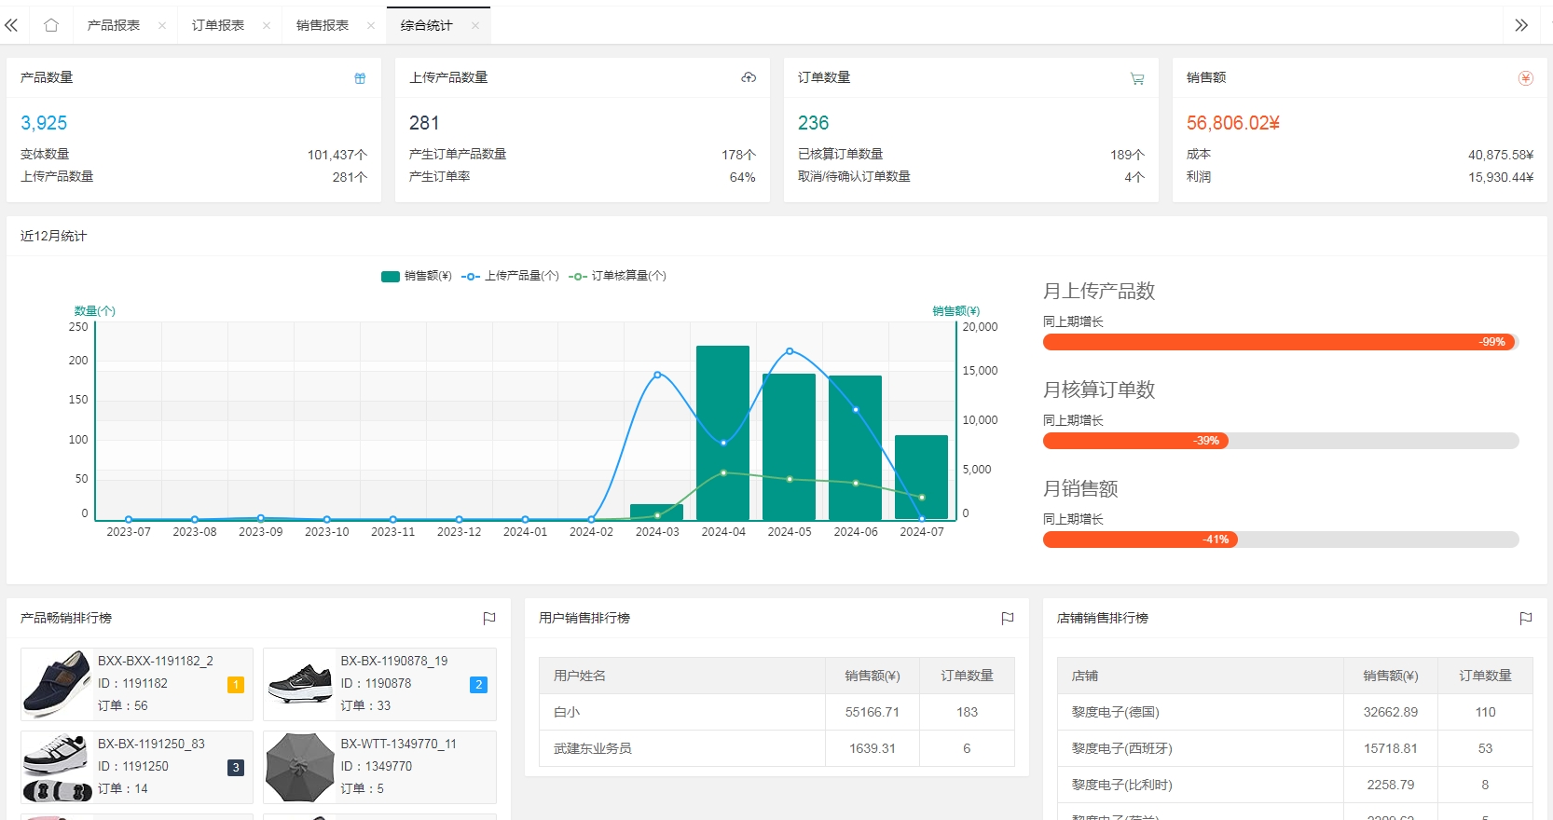The image size is (1553, 820).
Task: Click the gift icon on 产品数量 card
Action: click(360, 78)
